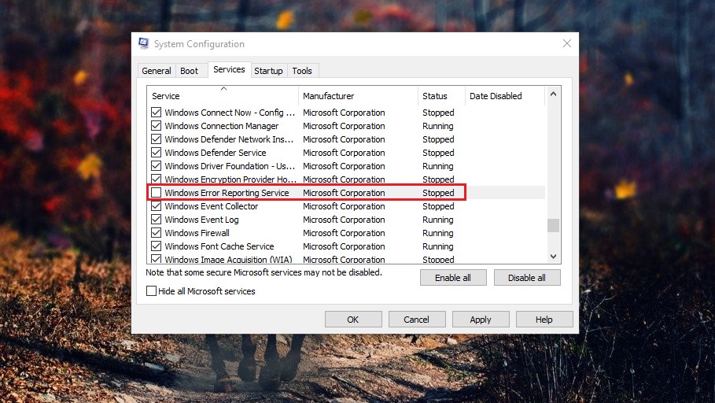
Task: Confirm with the OK button
Action: click(353, 320)
